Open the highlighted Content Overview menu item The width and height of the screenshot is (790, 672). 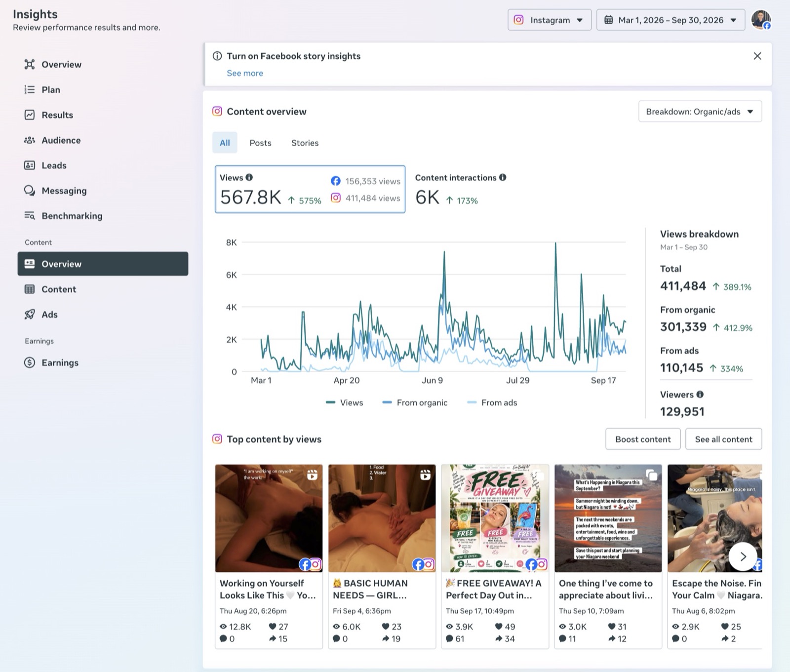103,264
